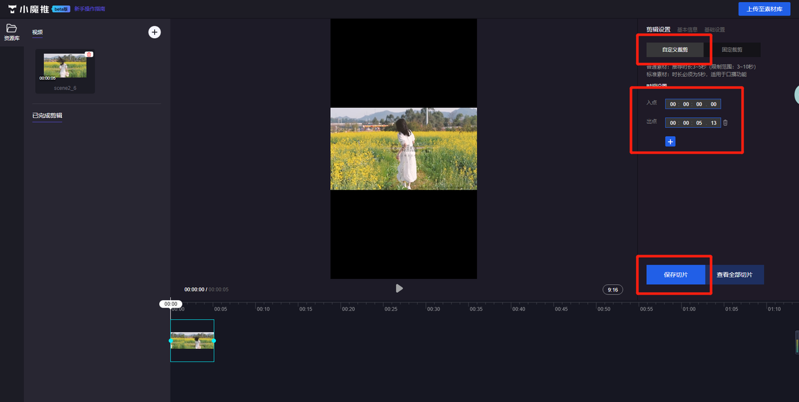Play the video preview
This screenshot has width=799, height=402.
(x=399, y=288)
